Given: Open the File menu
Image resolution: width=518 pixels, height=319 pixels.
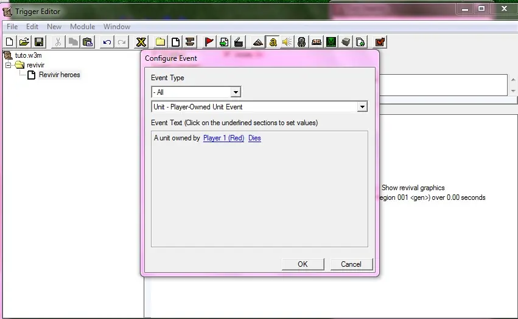Looking at the screenshot, I should coord(12,26).
